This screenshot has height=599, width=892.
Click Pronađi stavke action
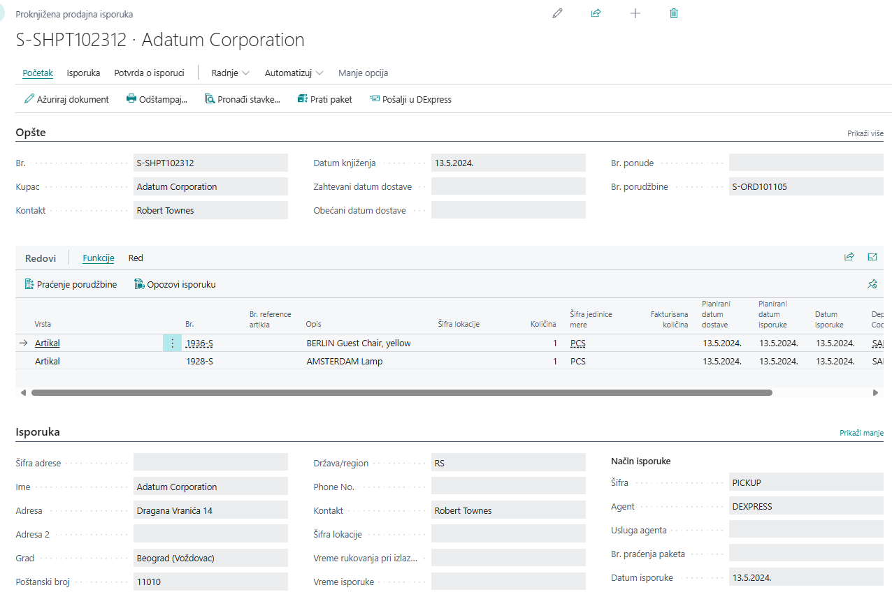click(242, 99)
